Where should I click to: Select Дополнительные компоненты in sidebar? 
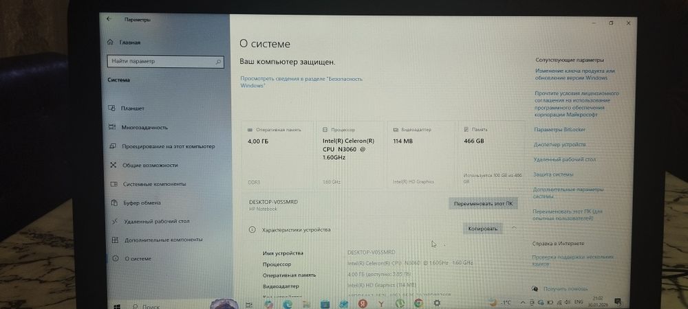pos(164,240)
